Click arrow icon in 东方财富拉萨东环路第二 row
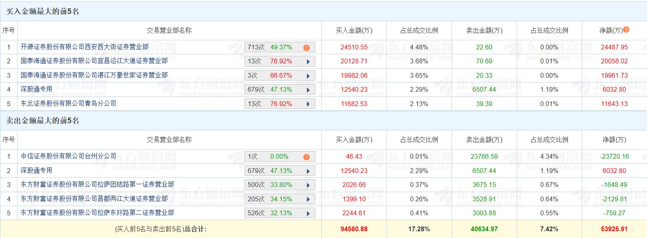The width and height of the screenshot is (647, 238). click(308, 213)
